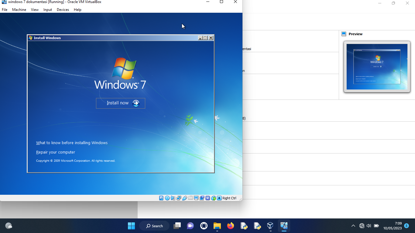The image size is (415, 233).
Task: Click the taskbar Search box
Action: (x=154, y=226)
